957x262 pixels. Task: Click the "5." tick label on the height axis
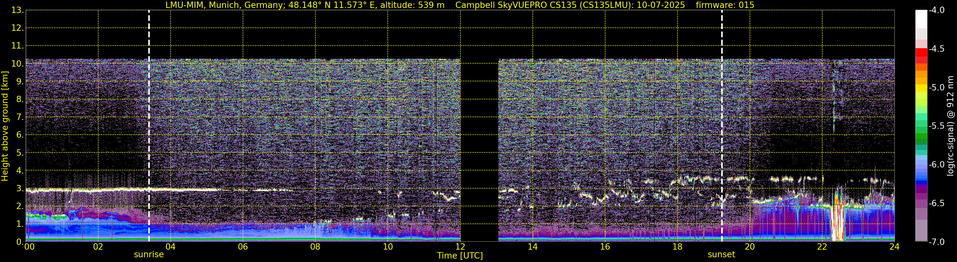(20, 153)
